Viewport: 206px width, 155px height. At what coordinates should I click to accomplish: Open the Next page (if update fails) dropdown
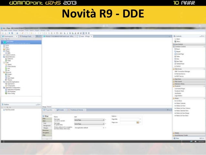click(x=89, y=124)
